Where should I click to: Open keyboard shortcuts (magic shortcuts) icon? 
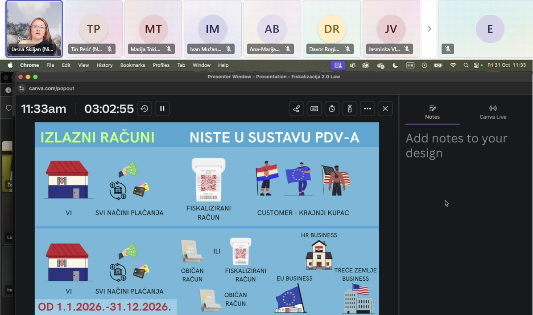[314, 109]
